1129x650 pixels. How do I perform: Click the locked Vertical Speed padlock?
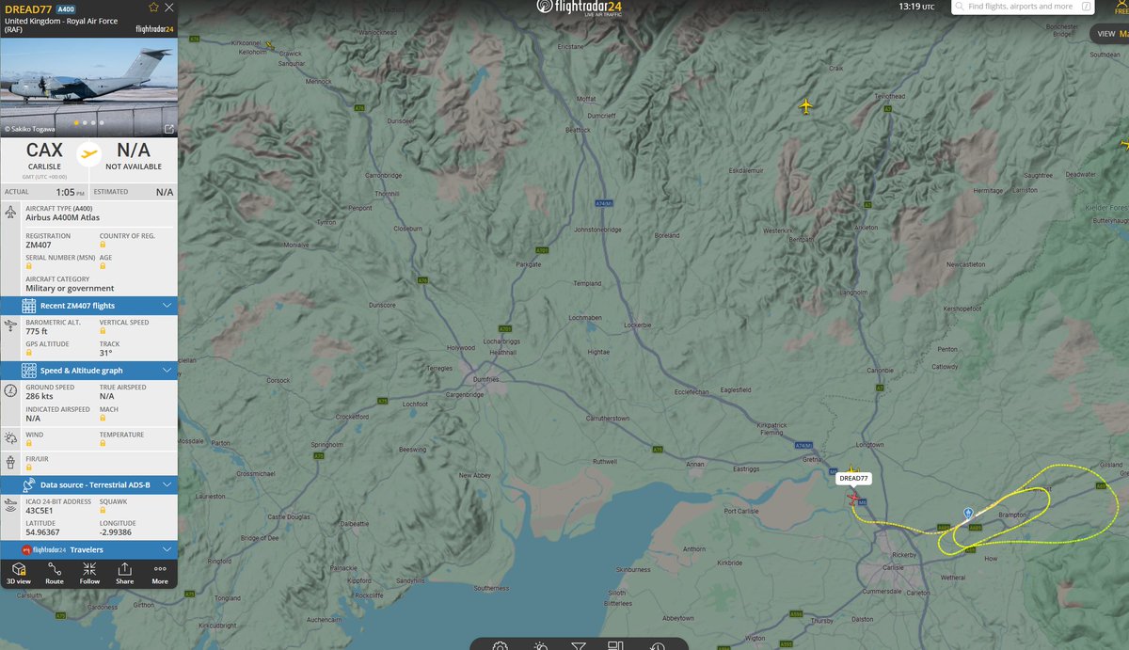coord(103,331)
